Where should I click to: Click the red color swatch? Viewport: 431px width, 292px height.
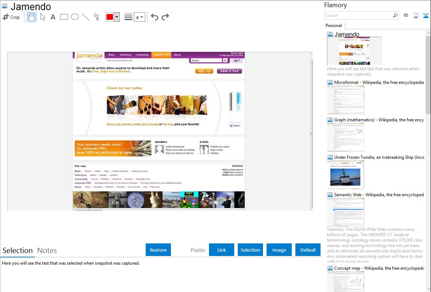click(110, 17)
